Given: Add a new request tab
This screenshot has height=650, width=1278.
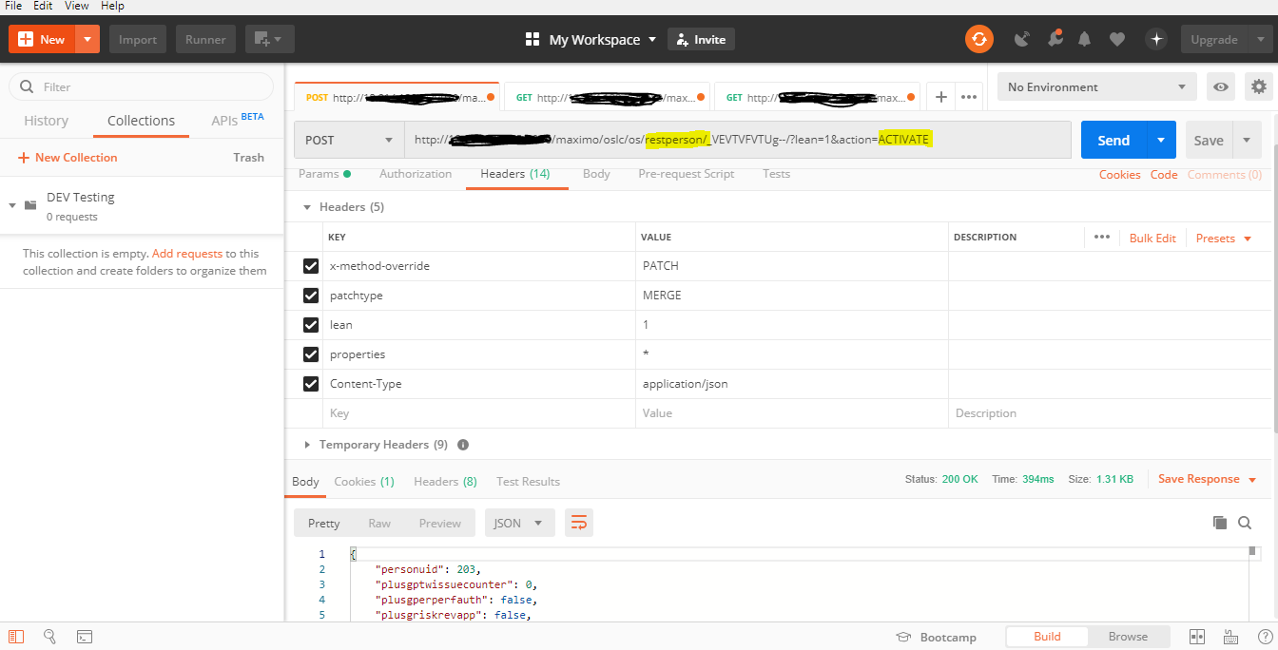Looking at the screenshot, I should 940,96.
